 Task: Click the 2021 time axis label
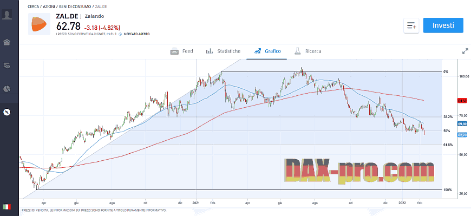click(196, 202)
